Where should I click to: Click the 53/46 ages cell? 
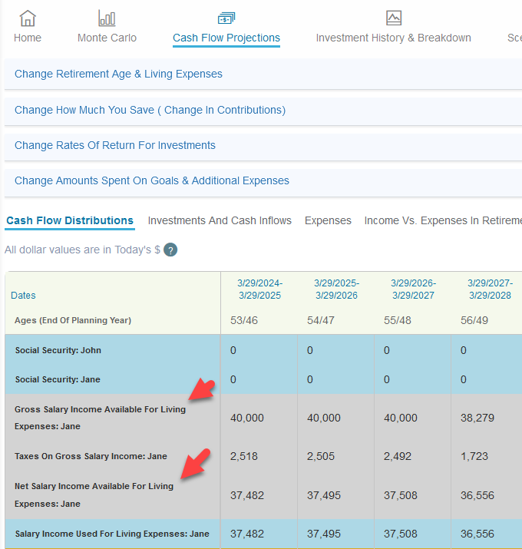(x=244, y=320)
